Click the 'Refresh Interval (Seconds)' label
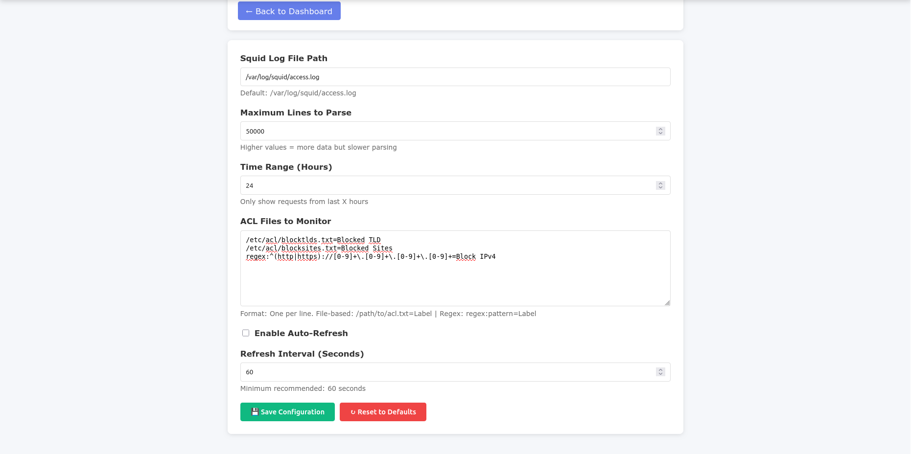Viewport: 911px width, 454px height. click(x=302, y=354)
